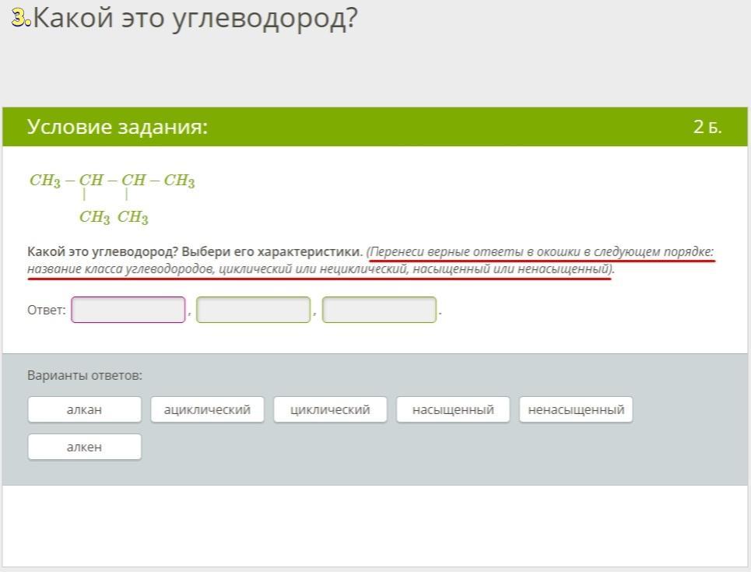Viewport: 751px width, 572px height.
Task: Click the '2 Б.' points label
Action: [707, 127]
